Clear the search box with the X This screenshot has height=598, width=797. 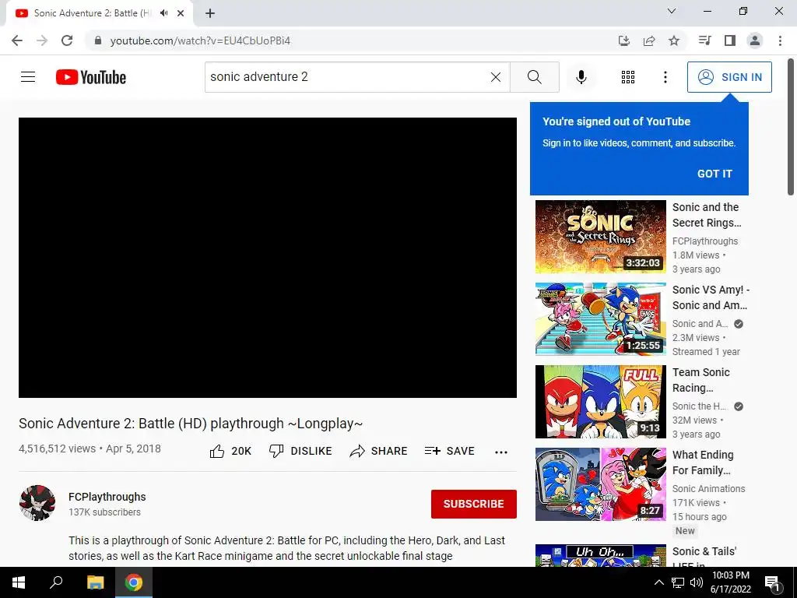[x=496, y=77]
